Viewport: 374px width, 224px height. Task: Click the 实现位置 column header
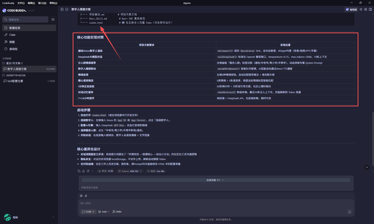click(285, 45)
